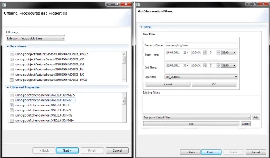Click Begin Time clock spinner arrows
Screen dimensions: 270x158
point(205,53)
